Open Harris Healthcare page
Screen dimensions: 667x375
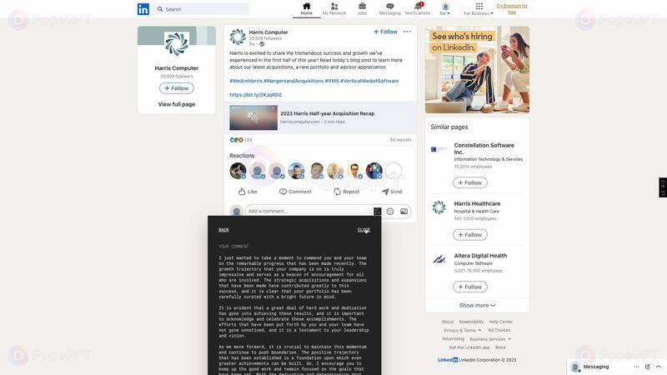(477, 203)
